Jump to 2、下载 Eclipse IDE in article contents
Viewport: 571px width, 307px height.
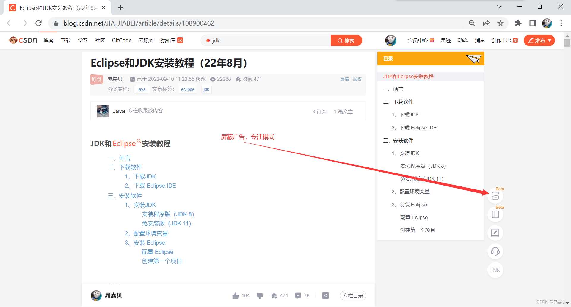(150, 186)
